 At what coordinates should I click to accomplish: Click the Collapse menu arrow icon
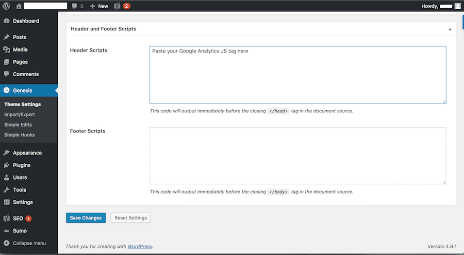(x=6, y=243)
